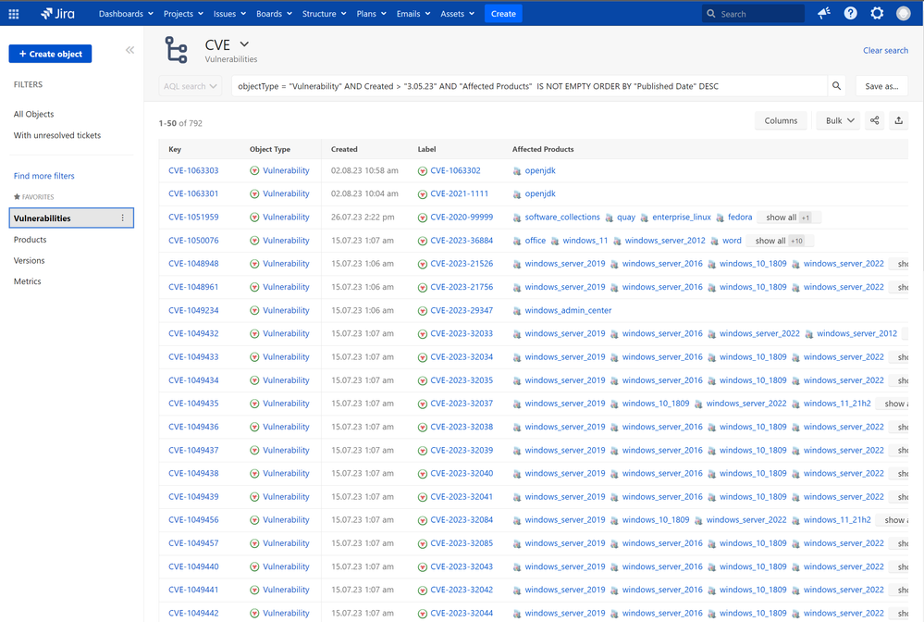
Task: Click Clear search link
Action: [885, 51]
